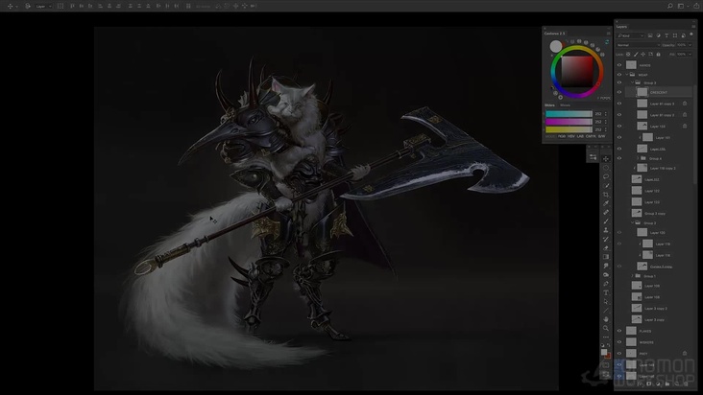Select the Brush tool
This screenshot has width=703, height=395.
[x=606, y=221]
